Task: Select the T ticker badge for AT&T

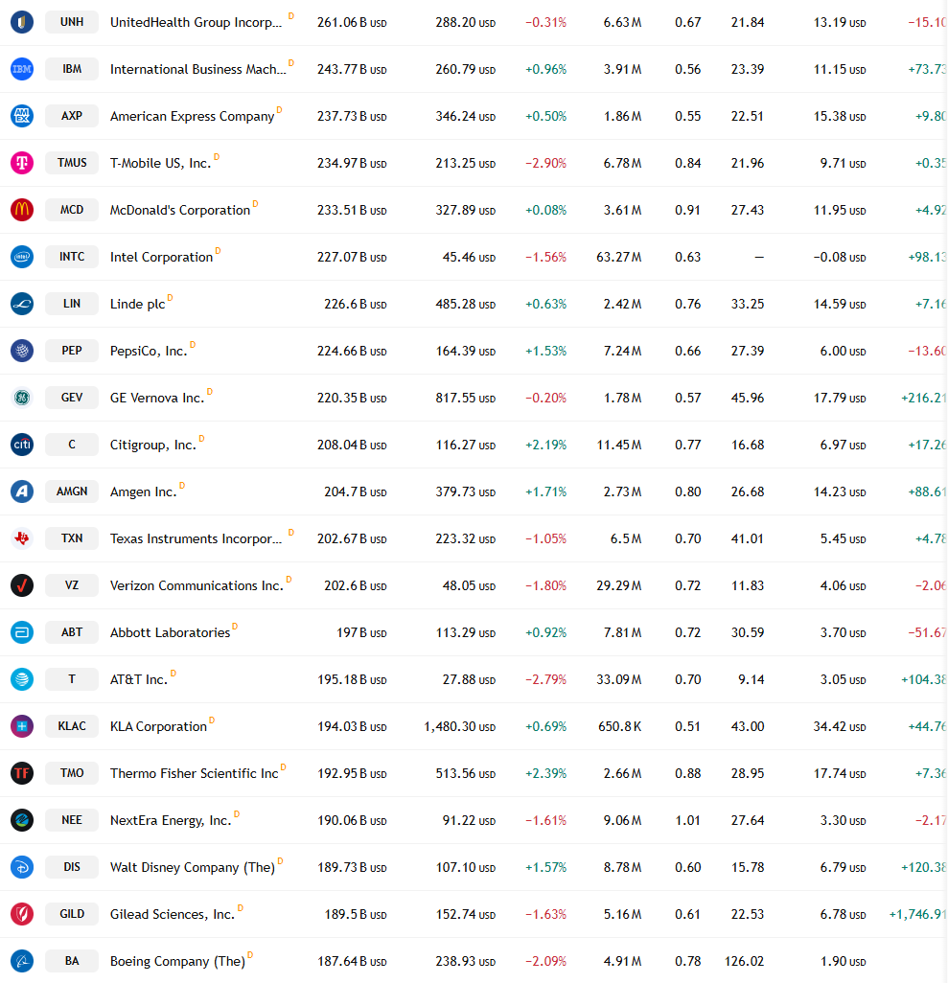Action: click(x=72, y=679)
